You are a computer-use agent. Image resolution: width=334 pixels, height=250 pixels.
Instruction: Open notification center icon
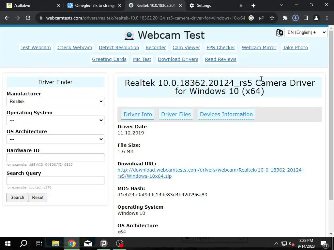pos(324,244)
